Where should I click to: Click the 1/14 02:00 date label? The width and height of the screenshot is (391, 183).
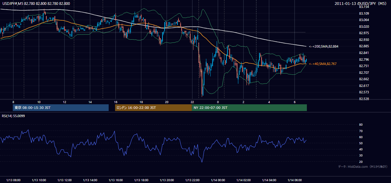[x=244, y=180]
